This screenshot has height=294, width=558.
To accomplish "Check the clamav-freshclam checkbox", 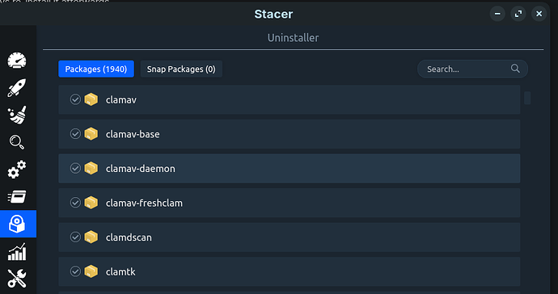I will click(75, 203).
